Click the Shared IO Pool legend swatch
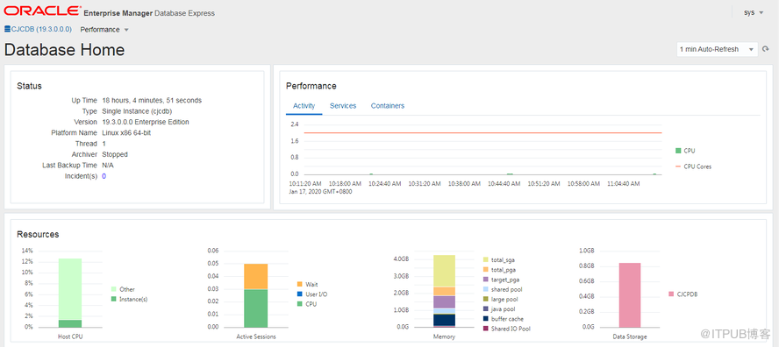Image resolution: width=779 pixels, height=347 pixels. (485, 329)
